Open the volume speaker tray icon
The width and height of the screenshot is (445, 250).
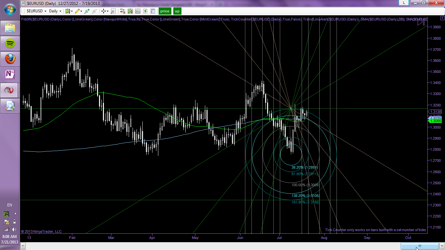coord(15,230)
